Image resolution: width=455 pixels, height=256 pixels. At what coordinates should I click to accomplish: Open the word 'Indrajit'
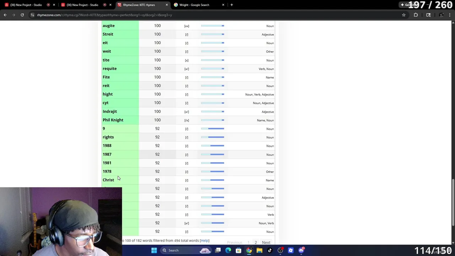(x=109, y=111)
